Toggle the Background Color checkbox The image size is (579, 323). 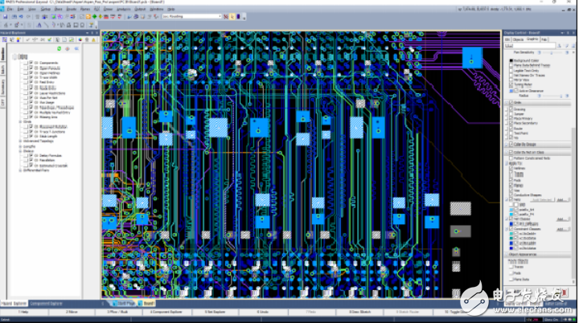[x=511, y=60]
